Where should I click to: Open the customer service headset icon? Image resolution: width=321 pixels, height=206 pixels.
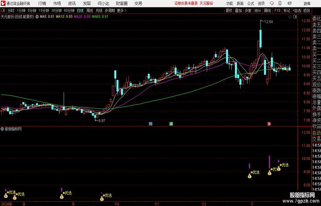pos(272,3)
